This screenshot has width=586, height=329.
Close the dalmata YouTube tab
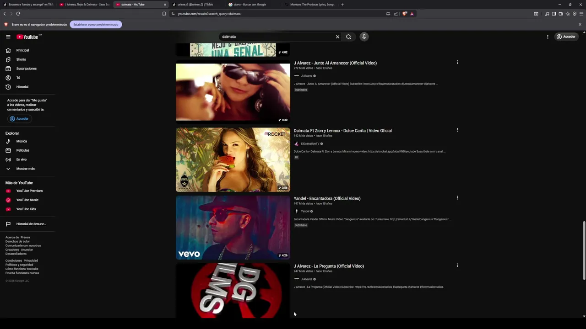click(x=165, y=5)
